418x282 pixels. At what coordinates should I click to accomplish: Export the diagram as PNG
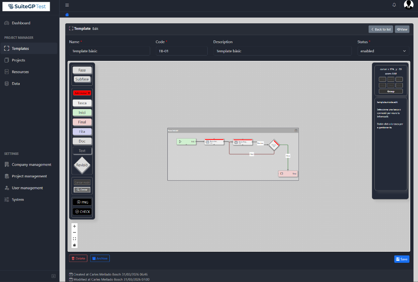pos(82,202)
